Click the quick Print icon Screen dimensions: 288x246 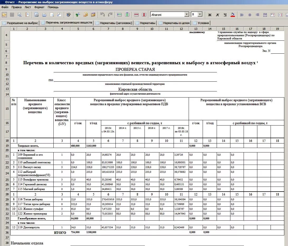point(44,15)
